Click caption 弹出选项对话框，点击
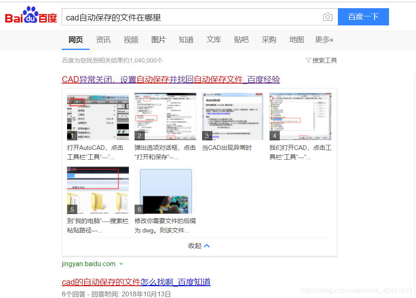This screenshot has width=416, height=298. pyautogui.click(x=165, y=152)
